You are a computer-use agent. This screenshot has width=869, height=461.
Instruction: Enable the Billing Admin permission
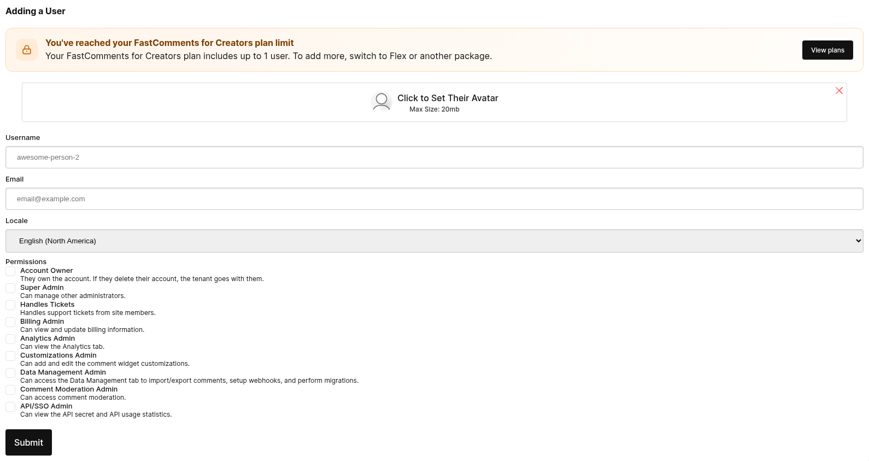[x=10, y=322]
